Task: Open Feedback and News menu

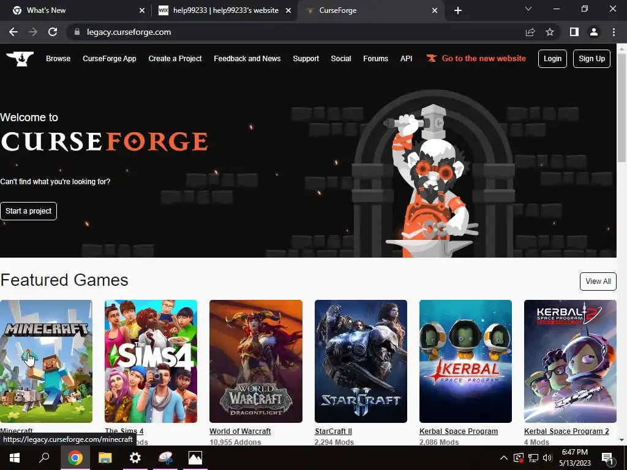Action: (247, 58)
